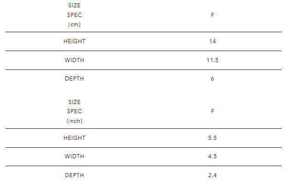Select the height value 5.5

(x=213, y=138)
